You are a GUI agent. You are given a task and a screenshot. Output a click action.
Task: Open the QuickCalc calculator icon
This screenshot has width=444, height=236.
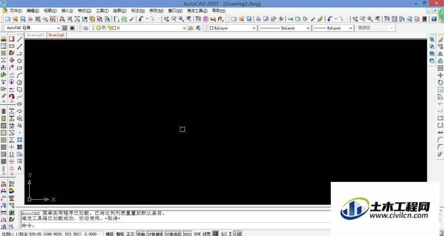tap(424, 19)
